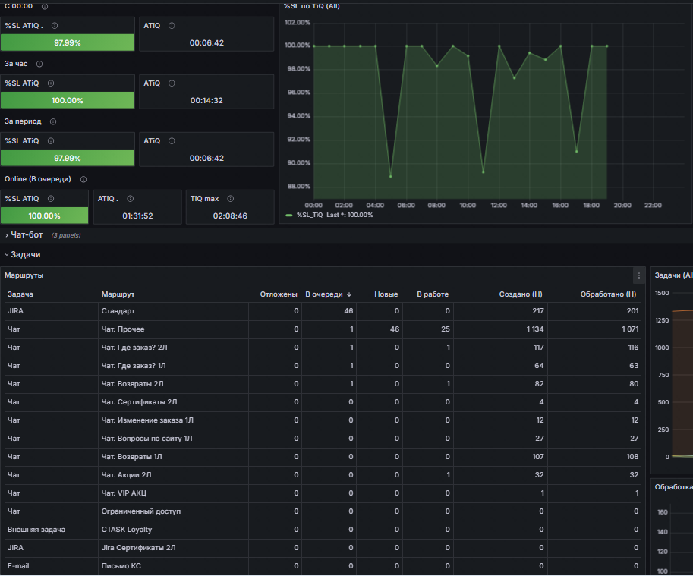Click info icon beside 'C 00:00' heading
The image size is (693, 576).
tap(45, 6)
